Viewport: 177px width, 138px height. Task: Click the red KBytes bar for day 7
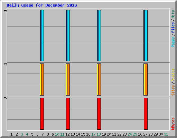pyautogui.click(x=42, y=114)
